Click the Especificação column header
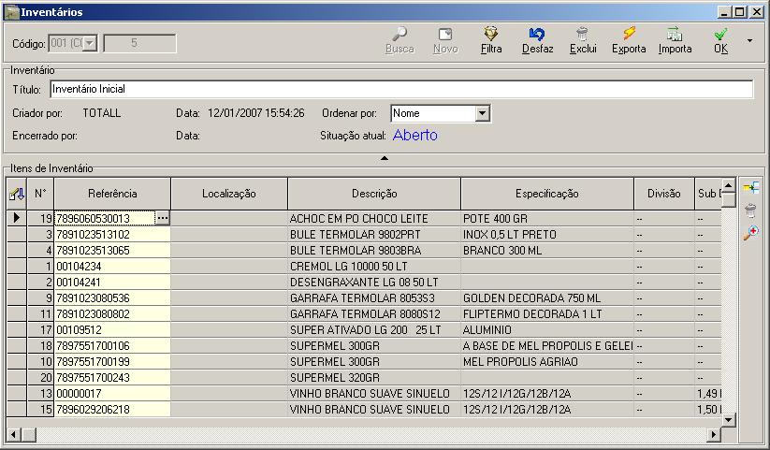 coord(547,194)
